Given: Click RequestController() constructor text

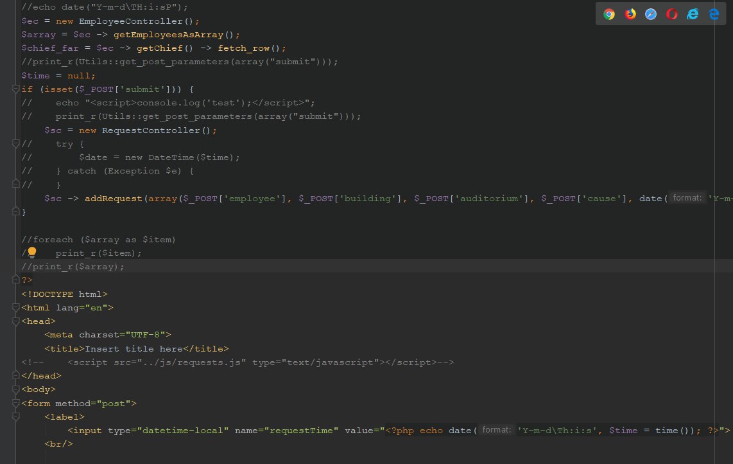Looking at the screenshot, I should 157,130.
